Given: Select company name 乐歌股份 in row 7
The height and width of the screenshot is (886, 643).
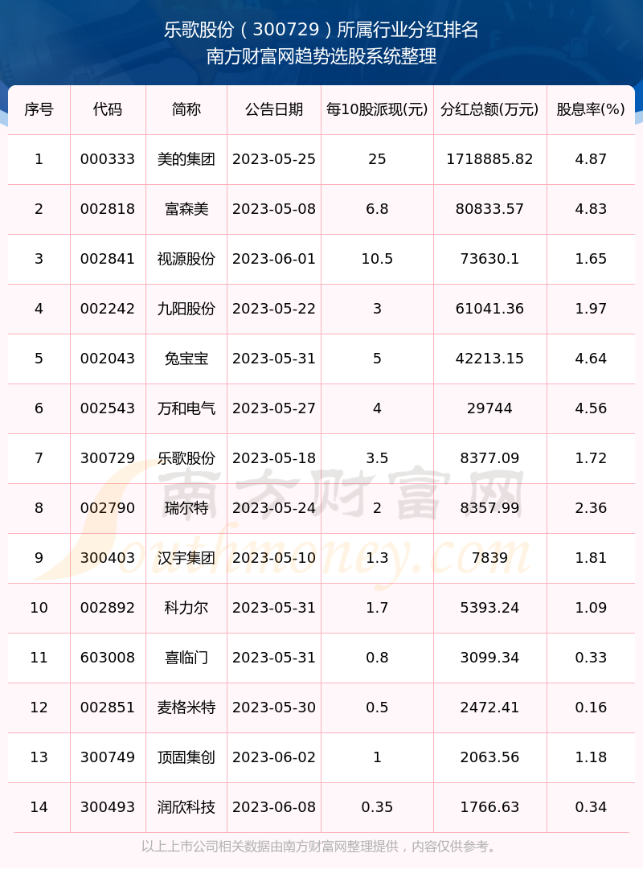Looking at the screenshot, I should 186,458.
